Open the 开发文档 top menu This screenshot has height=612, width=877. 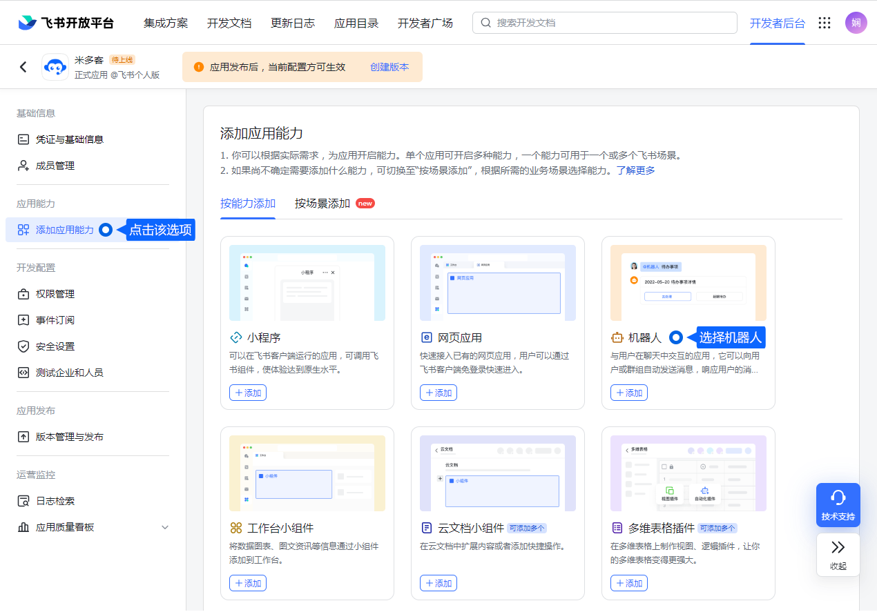tap(229, 23)
